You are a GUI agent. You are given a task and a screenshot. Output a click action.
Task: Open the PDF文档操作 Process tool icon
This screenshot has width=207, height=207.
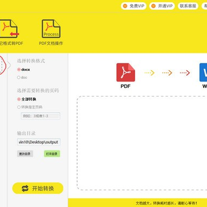coord(51,29)
